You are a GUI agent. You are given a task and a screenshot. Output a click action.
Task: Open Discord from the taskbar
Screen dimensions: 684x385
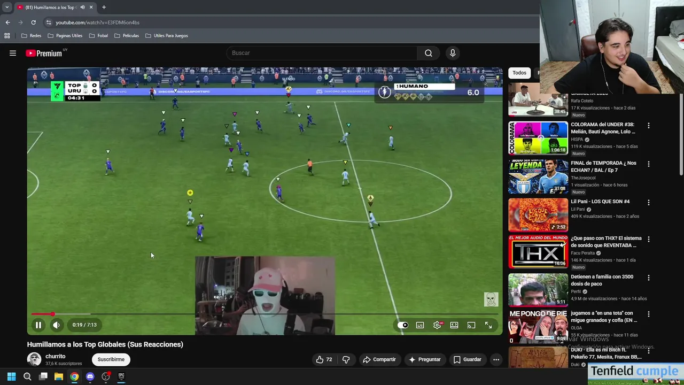(x=90, y=376)
